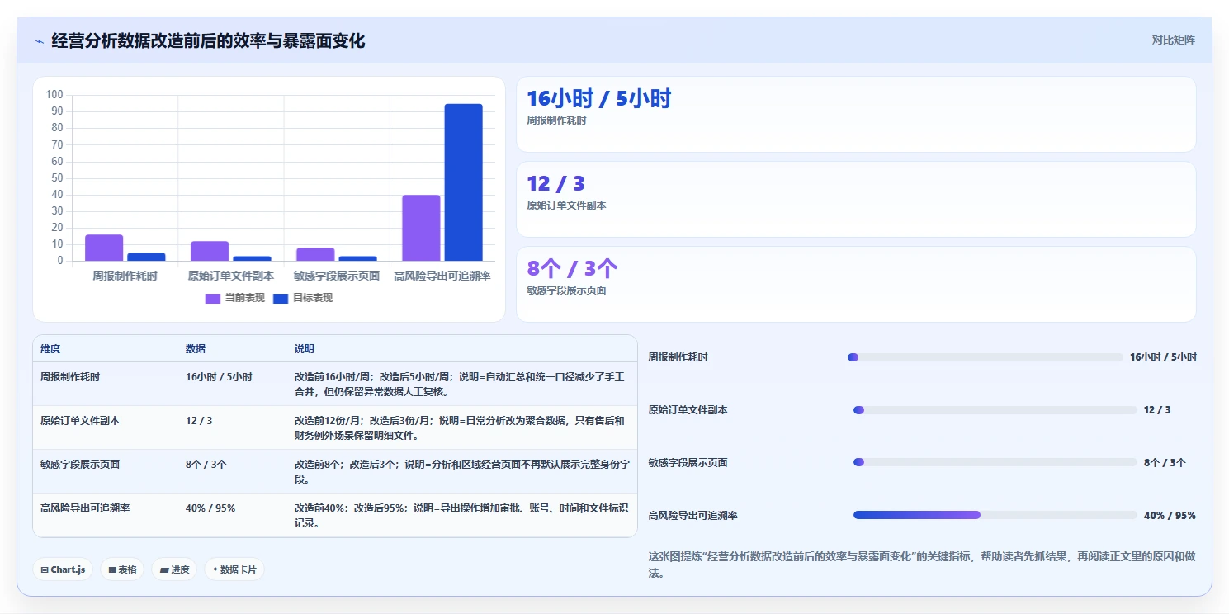1229x614 pixels.
Task: Click the lightning icon beside the title
Action: pos(39,41)
